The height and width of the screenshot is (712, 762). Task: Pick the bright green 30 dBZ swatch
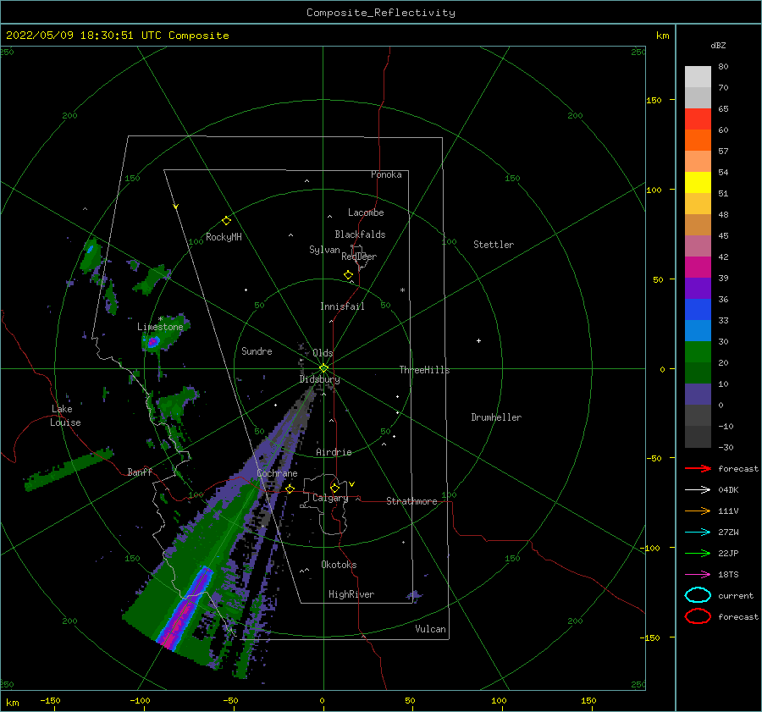coord(698,352)
